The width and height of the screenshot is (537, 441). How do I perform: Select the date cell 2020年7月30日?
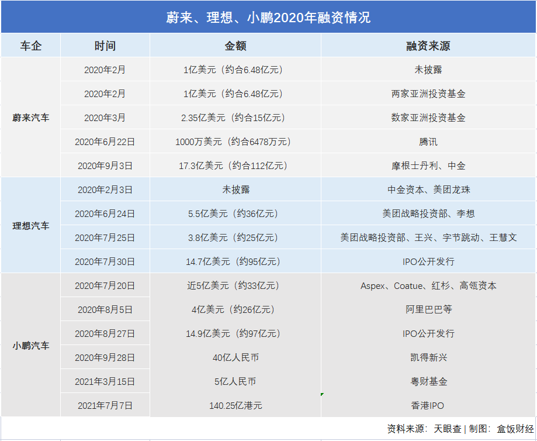(105, 261)
